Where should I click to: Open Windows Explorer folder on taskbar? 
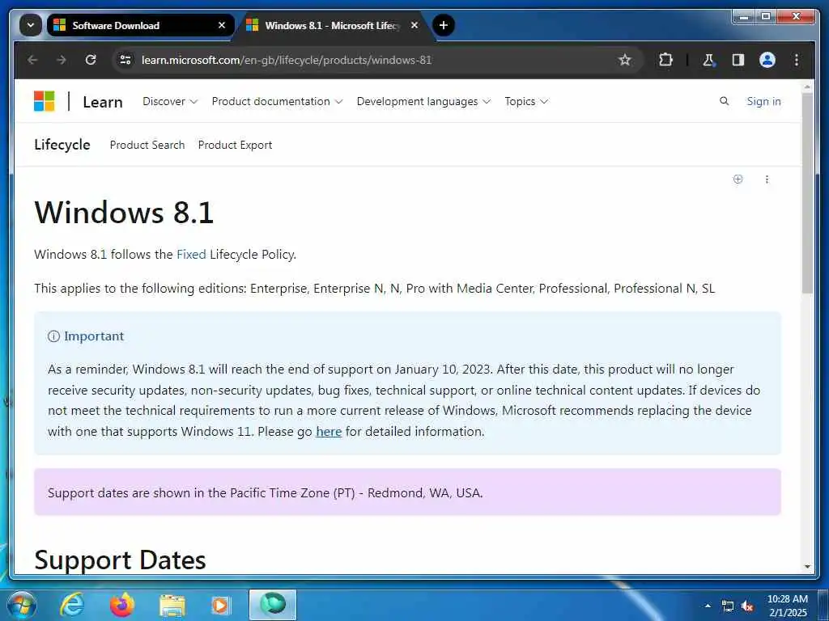(x=172, y=606)
